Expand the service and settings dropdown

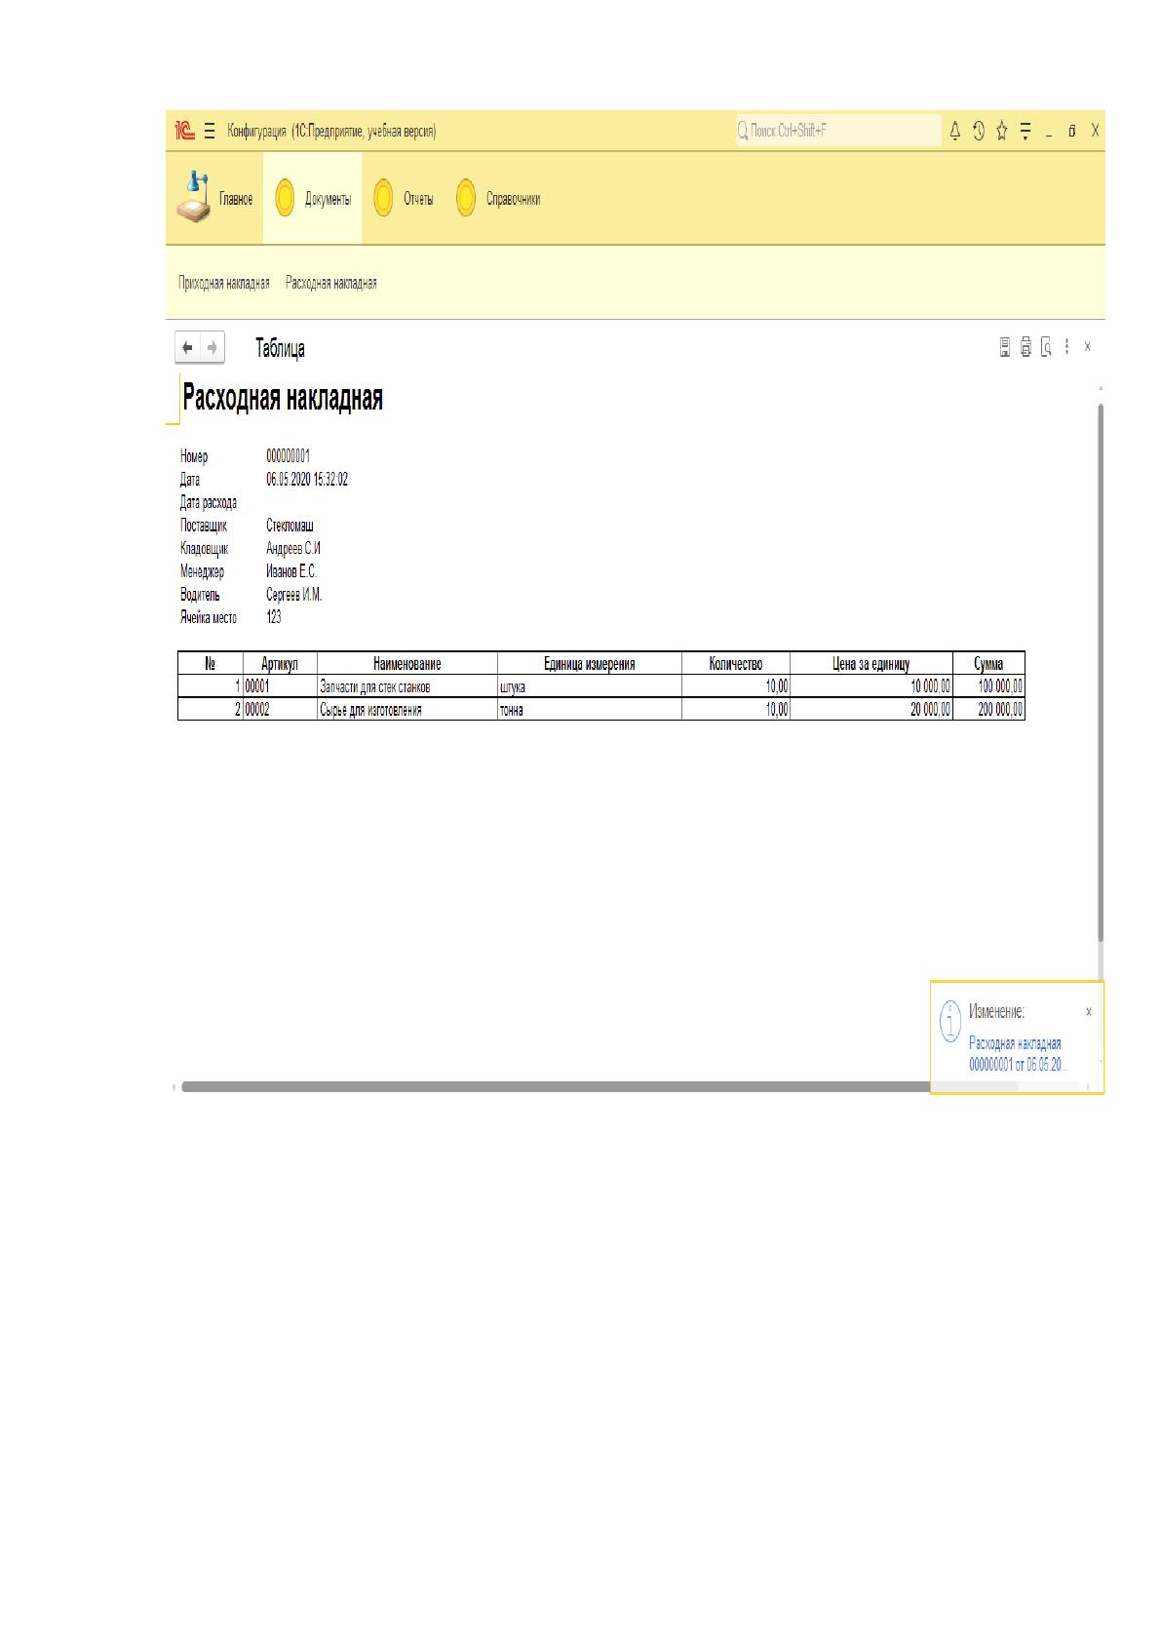click(1026, 131)
